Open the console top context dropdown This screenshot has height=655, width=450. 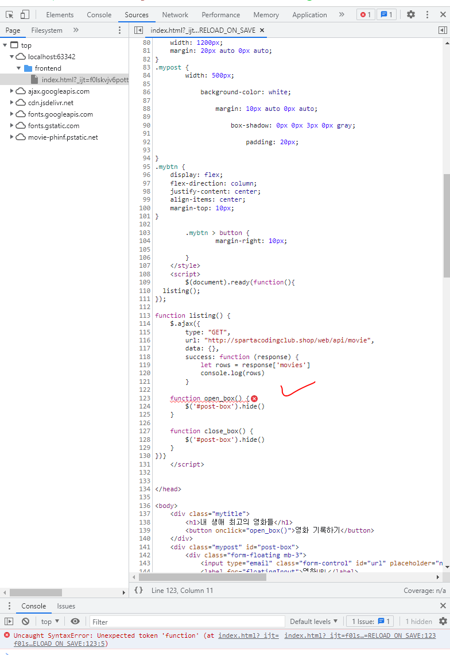pos(50,622)
